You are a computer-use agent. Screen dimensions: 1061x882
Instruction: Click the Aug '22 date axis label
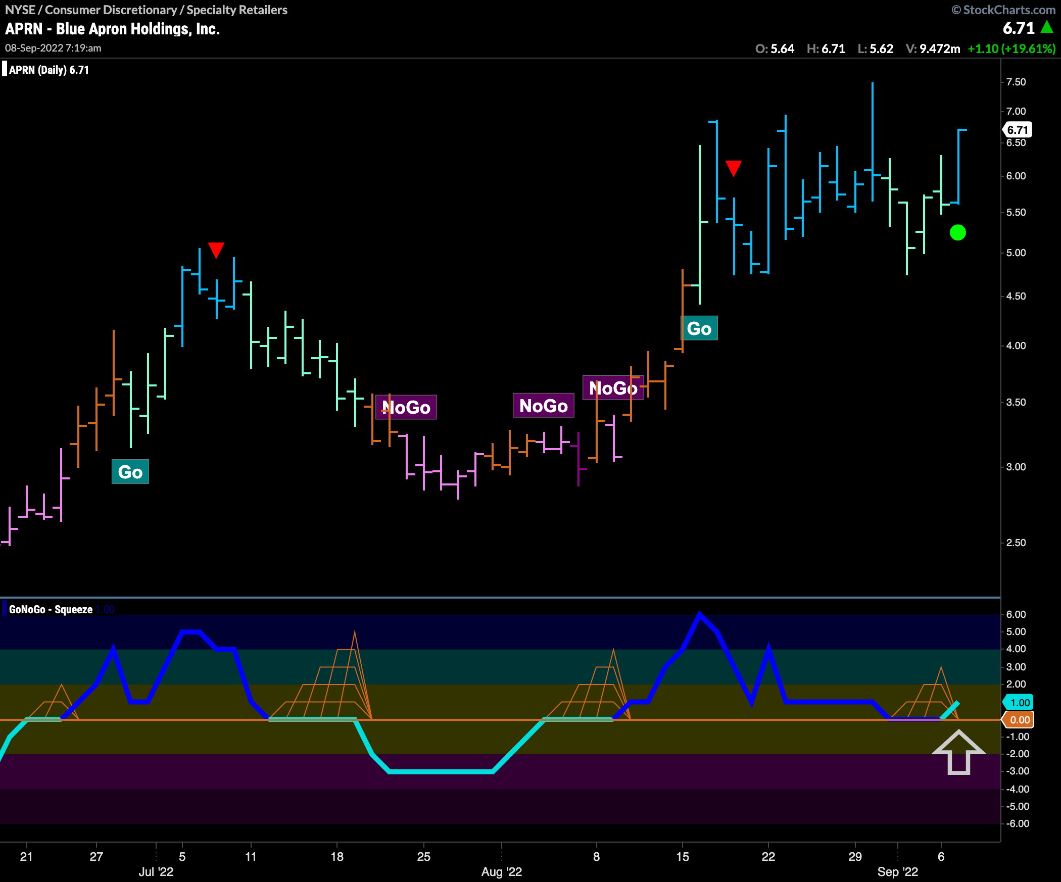tap(502, 871)
